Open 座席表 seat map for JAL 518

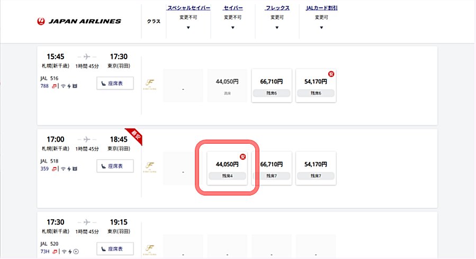[x=115, y=166]
